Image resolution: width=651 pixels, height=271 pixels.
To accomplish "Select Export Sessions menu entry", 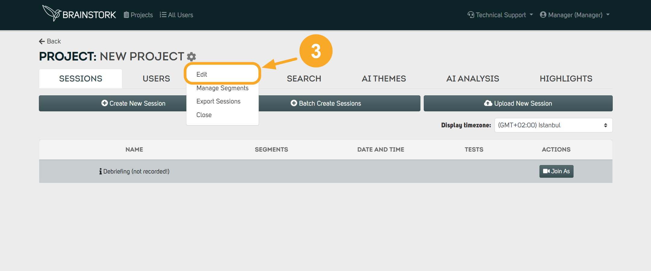I will point(219,101).
